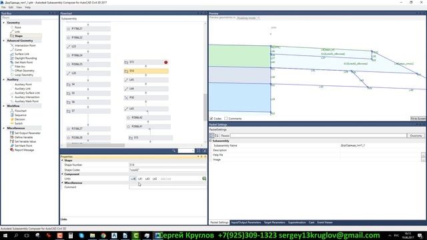Click flowchart zoom magnifier icon
This screenshot has width=427, height=240.
[x=174, y=151]
